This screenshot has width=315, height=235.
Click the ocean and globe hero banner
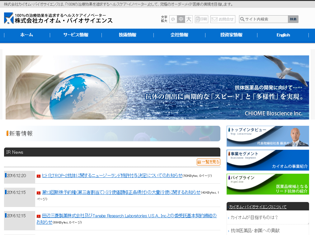pos(157,87)
